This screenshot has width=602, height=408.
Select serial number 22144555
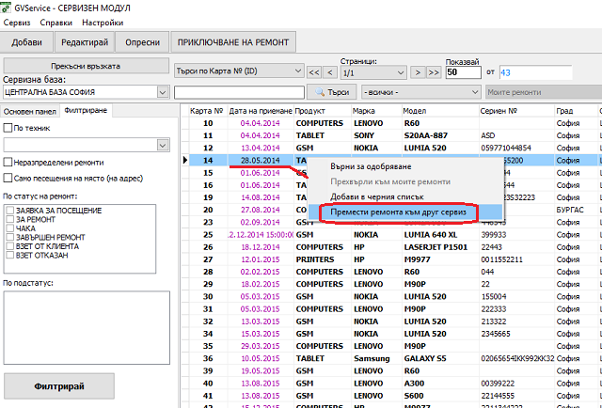tap(516, 396)
